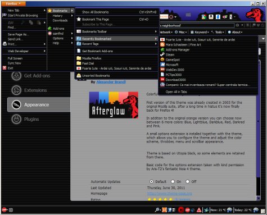The width and height of the screenshot is (267, 215).
Task: Select the Appearance brush icon
Action: 16,104
